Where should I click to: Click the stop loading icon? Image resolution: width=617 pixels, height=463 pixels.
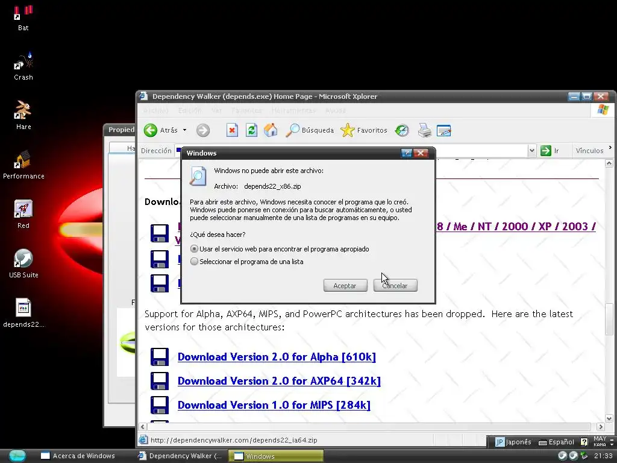click(232, 130)
